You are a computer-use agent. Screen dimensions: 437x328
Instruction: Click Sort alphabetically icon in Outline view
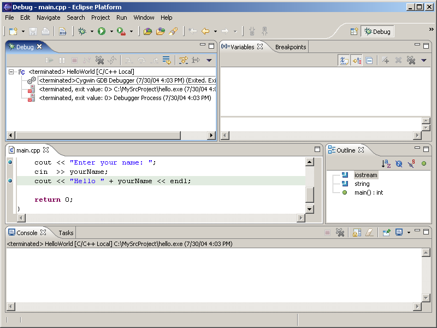(x=386, y=163)
